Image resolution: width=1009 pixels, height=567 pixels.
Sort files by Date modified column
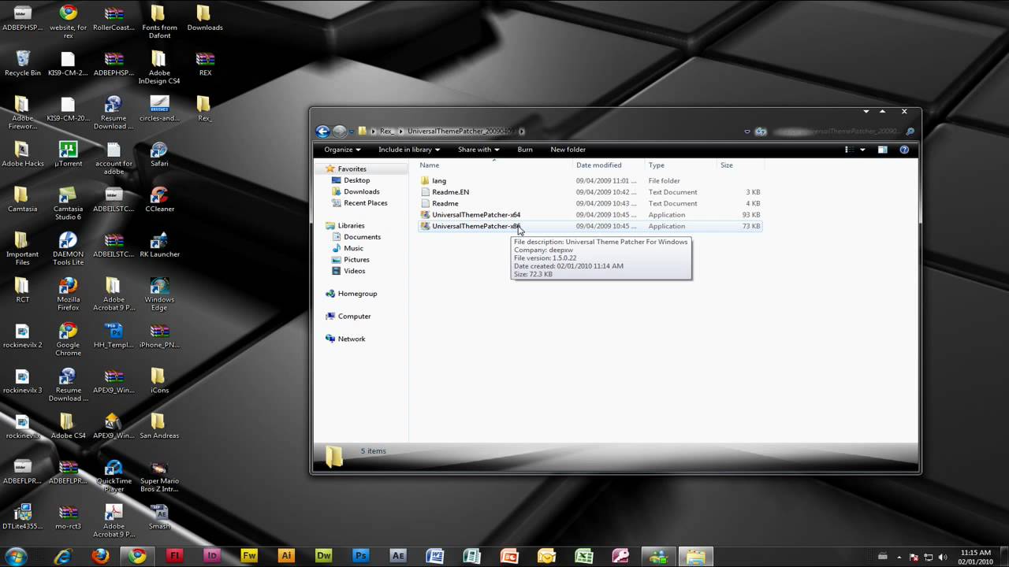point(599,165)
